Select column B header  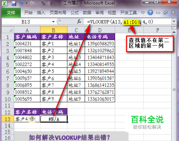point(54,30)
